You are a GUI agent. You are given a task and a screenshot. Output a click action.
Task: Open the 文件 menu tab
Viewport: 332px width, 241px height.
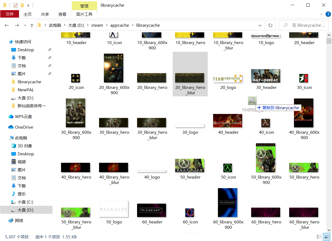(x=10, y=14)
